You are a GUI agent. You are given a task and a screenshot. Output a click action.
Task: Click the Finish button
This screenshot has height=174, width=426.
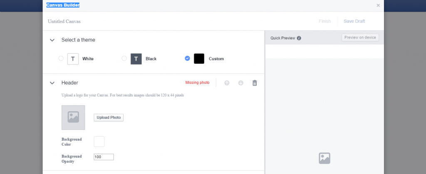tap(324, 21)
